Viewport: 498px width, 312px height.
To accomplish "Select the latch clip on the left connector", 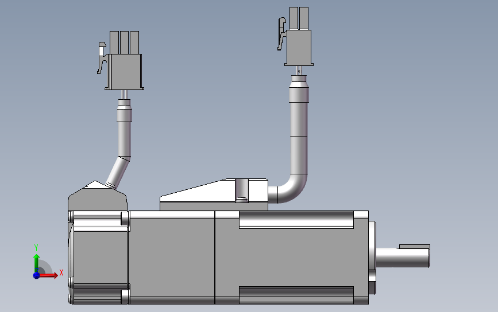I will 102,58.
